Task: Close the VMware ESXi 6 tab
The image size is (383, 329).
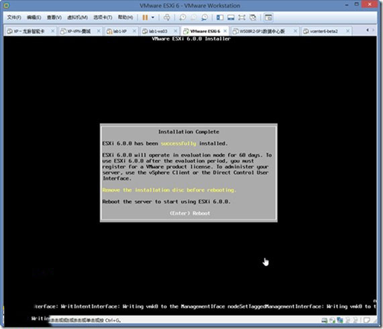Action: point(225,31)
